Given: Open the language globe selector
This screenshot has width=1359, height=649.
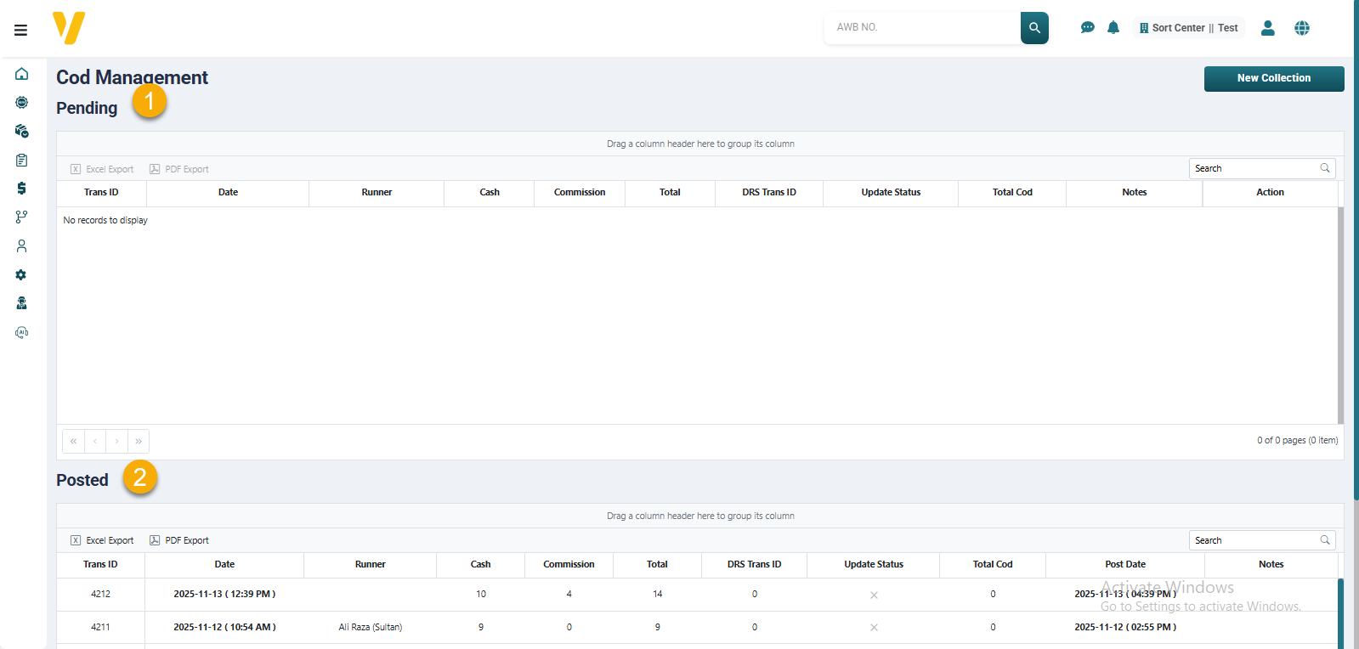Looking at the screenshot, I should click(x=1301, y=28).
